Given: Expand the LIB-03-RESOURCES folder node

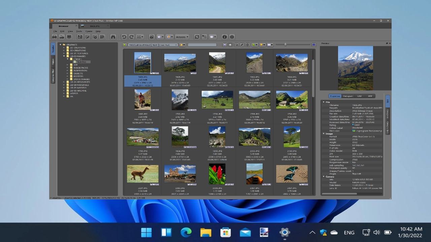Looking at the screenshot, I should coord(64,82).
